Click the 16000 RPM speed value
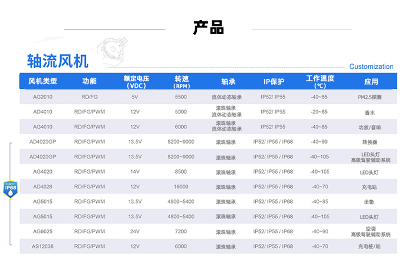Viewport: 417px width, 259px height. [181, 187]
